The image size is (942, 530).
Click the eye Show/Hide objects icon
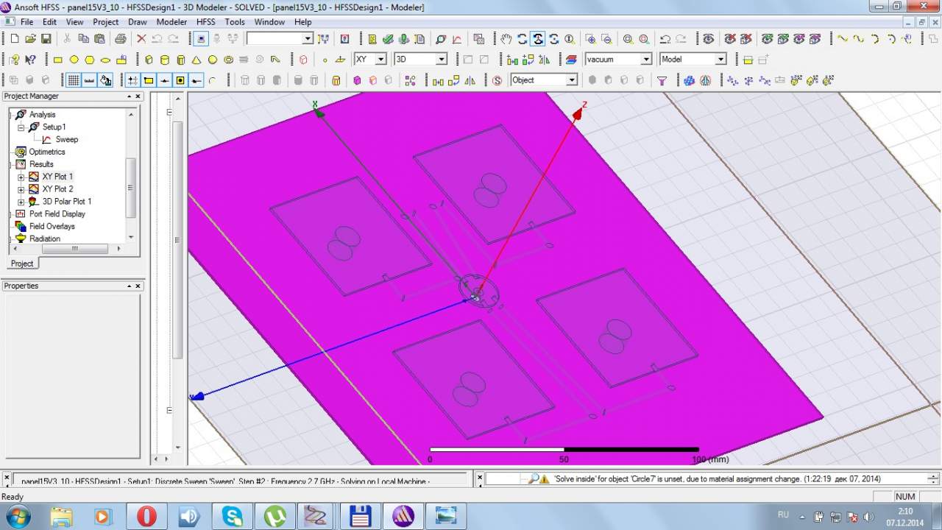pos(708,39)
